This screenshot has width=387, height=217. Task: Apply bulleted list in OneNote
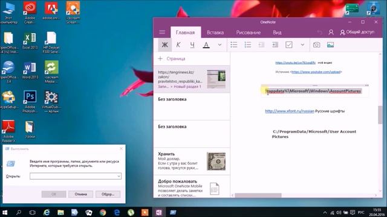pos(234,45)
